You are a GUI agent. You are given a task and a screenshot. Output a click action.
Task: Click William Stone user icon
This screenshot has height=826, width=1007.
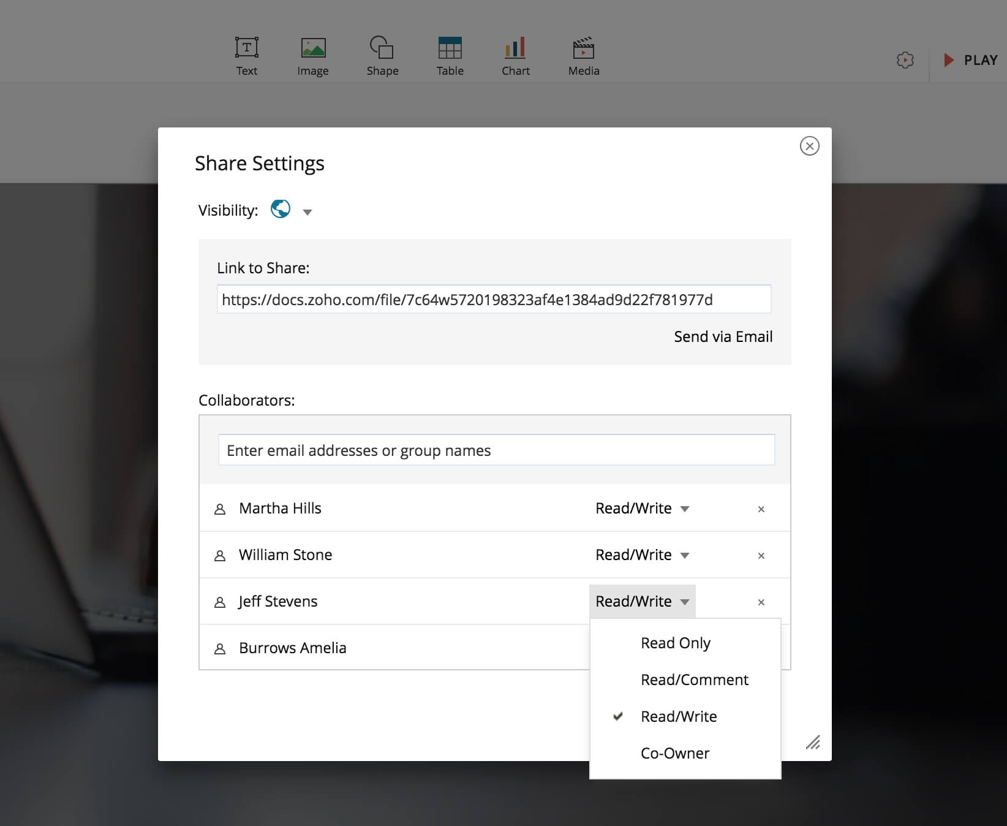[220, 556]
